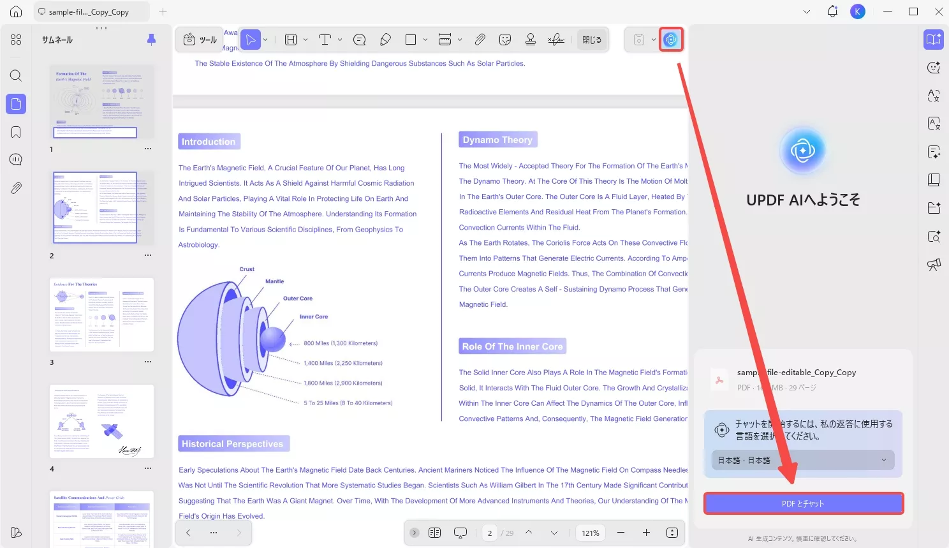This screenshot has height=548, width=949.
Task: Expand the text box (H) tool dropdown arrow
Action: tap(305, 40)
